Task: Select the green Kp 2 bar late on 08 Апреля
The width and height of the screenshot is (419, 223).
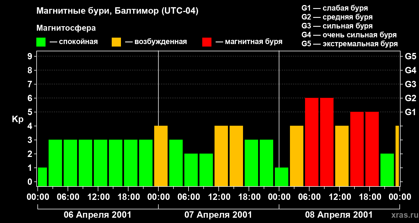Action: [x=387, y=170]
